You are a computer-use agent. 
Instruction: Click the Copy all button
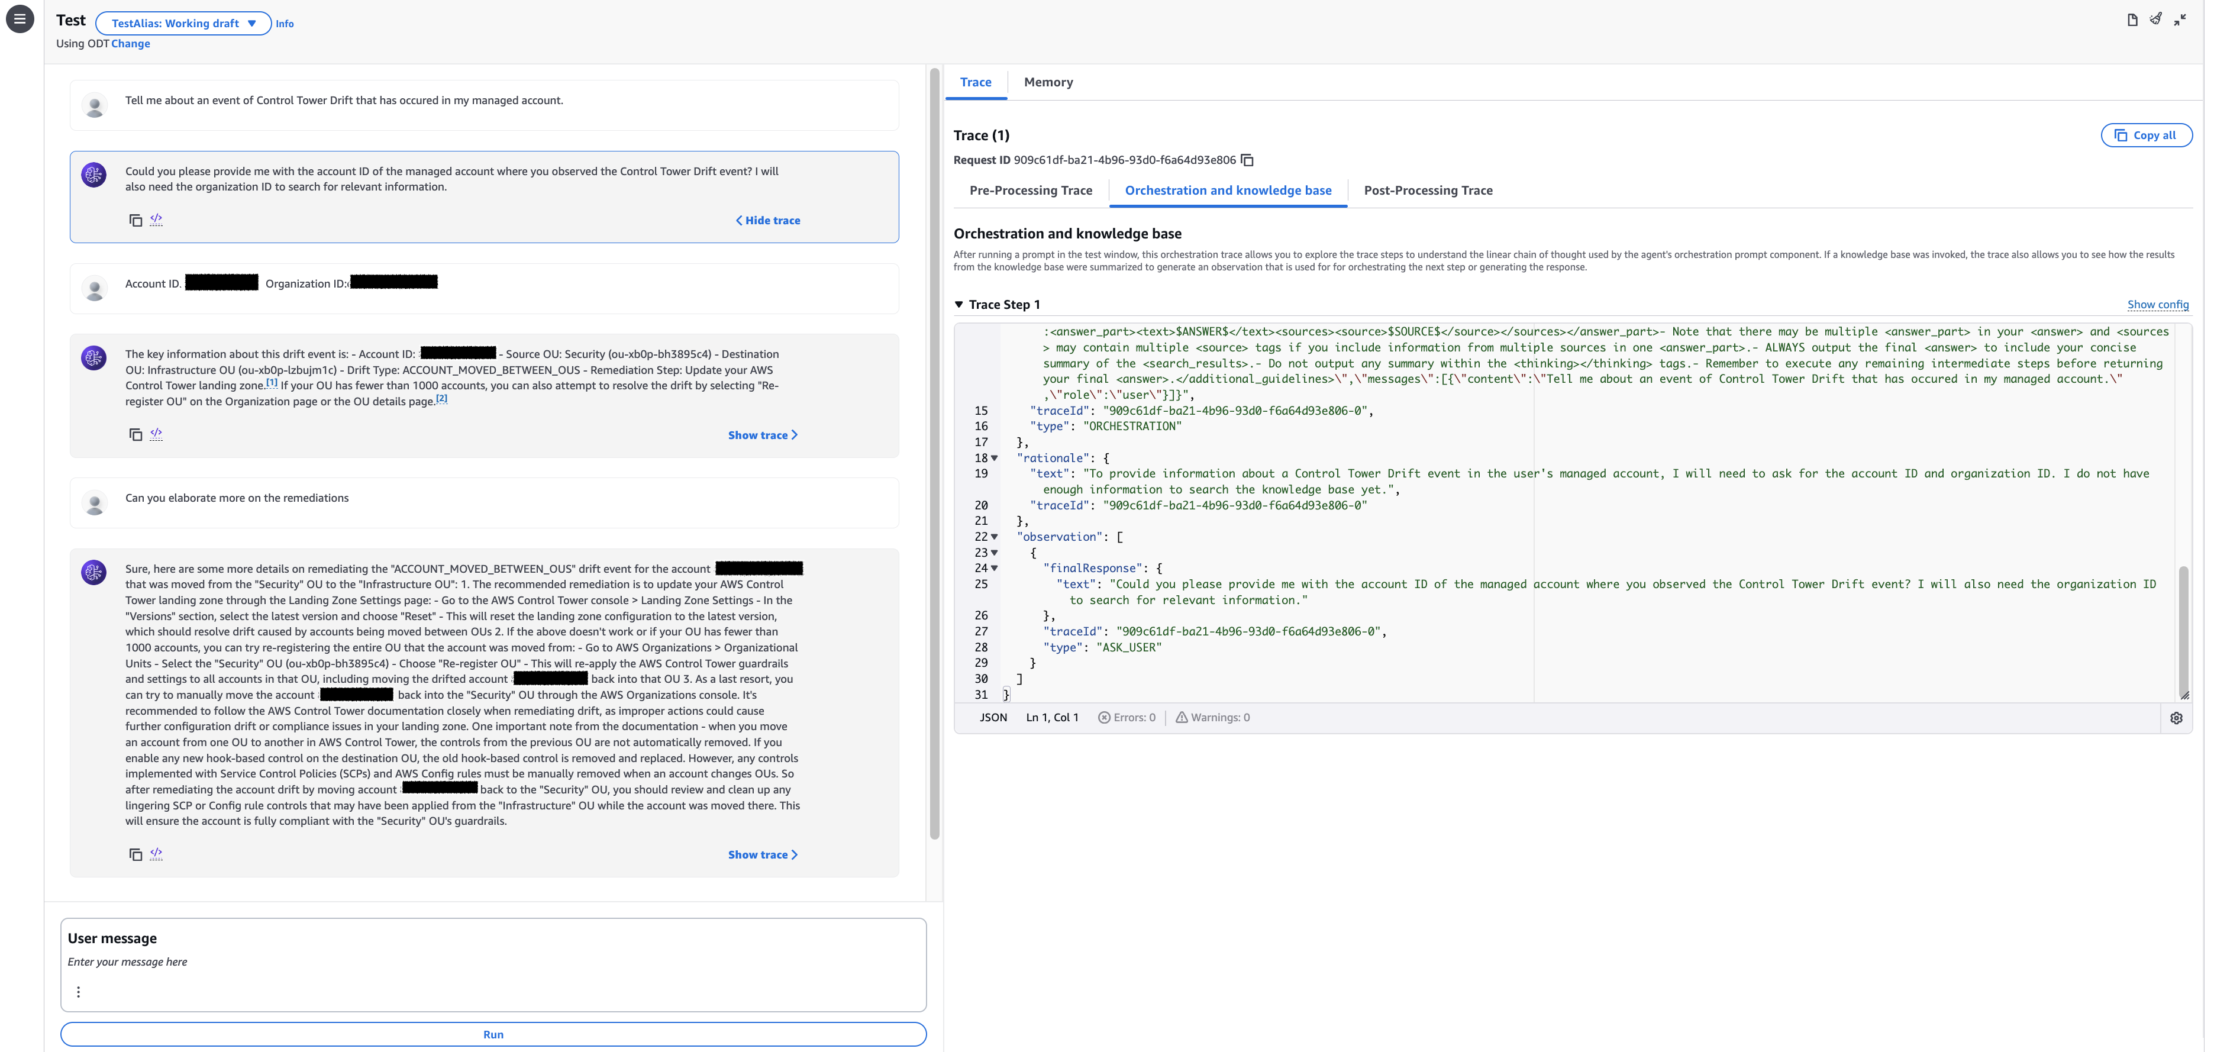(x=2146, y=135)
